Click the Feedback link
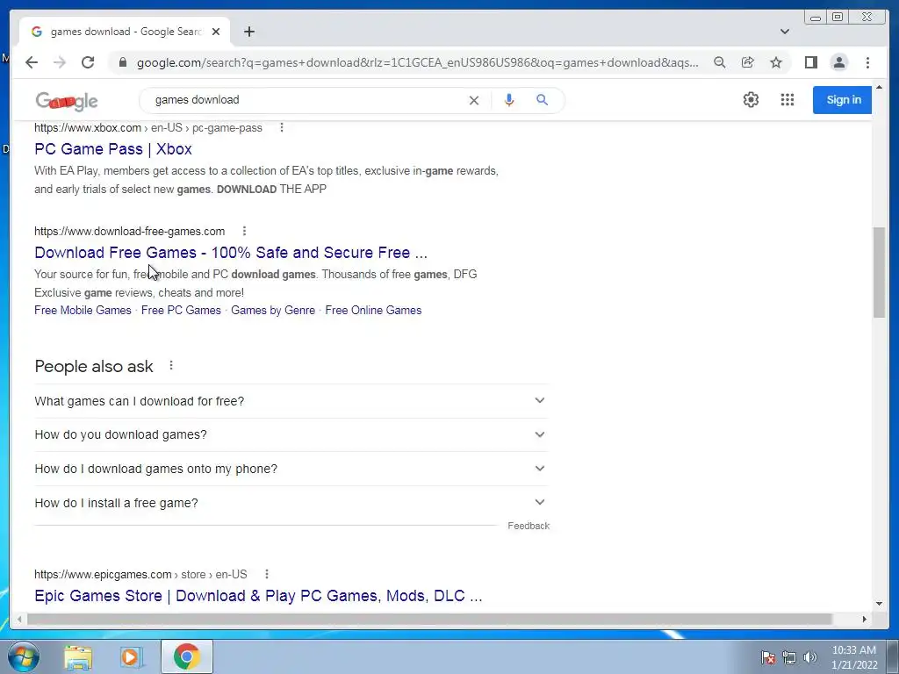 click(x=528, y=526)
